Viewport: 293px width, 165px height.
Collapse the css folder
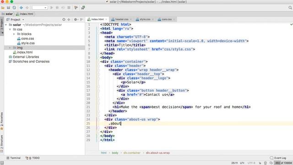coord(10,29)
